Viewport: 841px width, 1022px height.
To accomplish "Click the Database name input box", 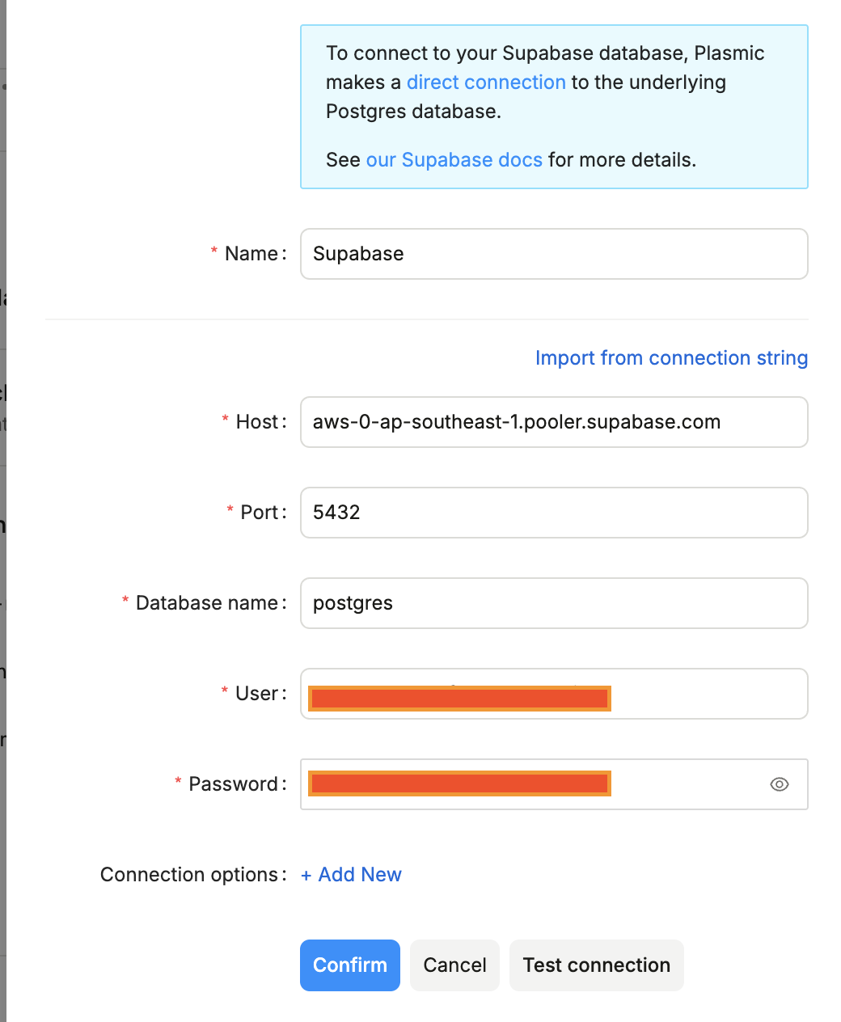I will (554, 603).
